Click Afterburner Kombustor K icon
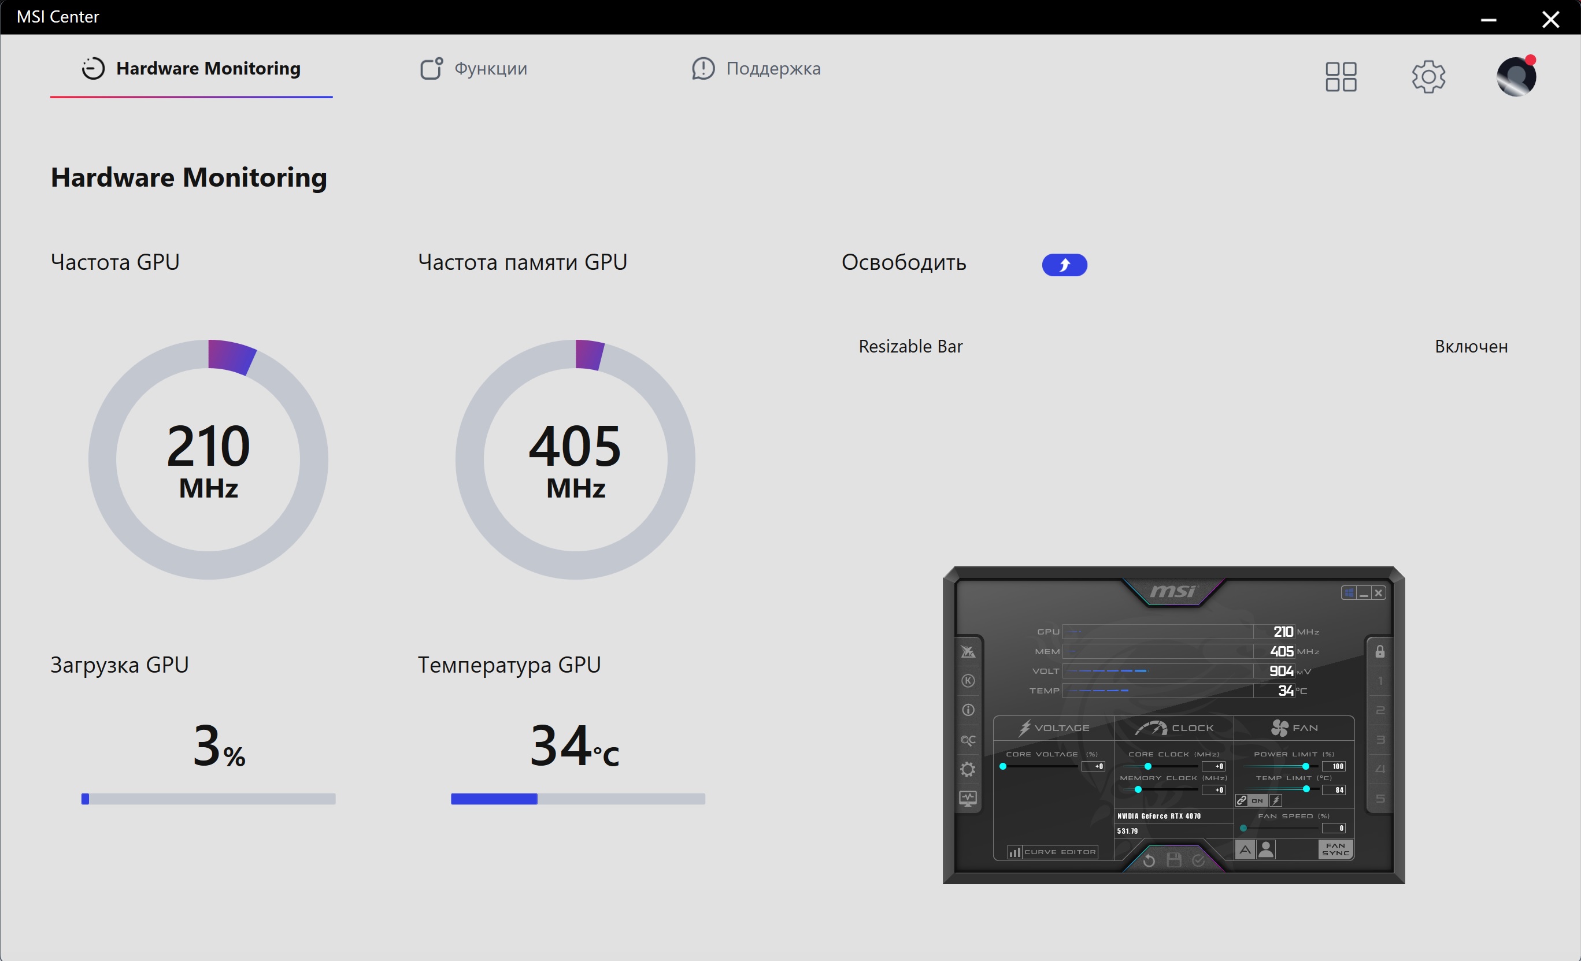The width and height of the screenshot is (1581, 961). click(968, 681)
